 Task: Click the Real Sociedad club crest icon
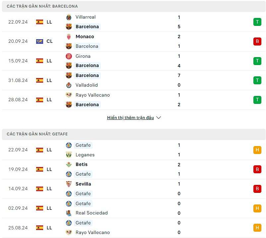69,213
